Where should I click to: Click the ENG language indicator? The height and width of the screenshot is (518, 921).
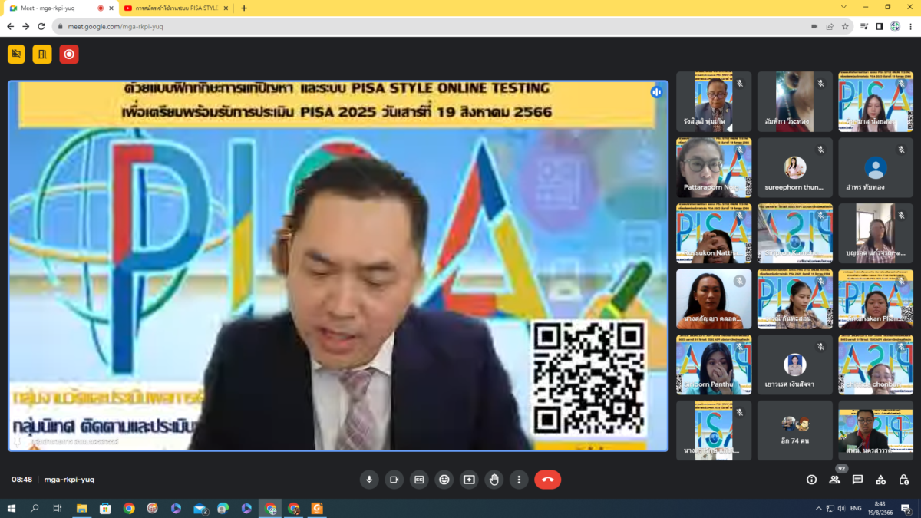856,508
